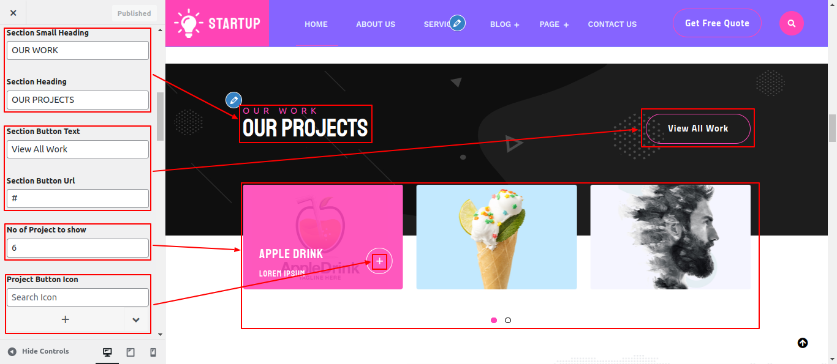The image size is (837, 364).
Task: Click Hide Controls to collapse the sidebar
Action: click(38, 351)
